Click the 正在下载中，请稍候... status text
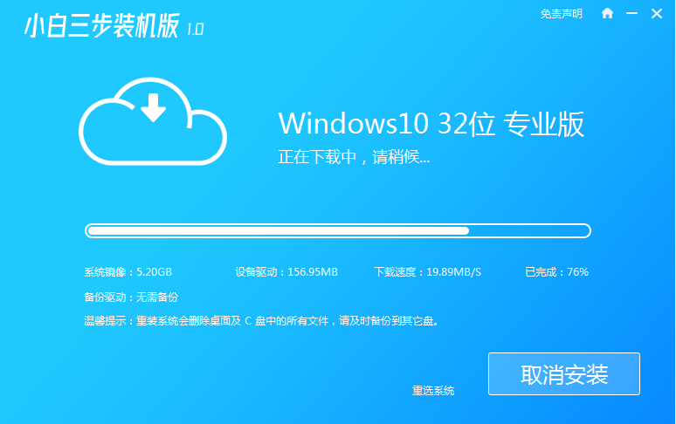 click(x=354, y=157)
